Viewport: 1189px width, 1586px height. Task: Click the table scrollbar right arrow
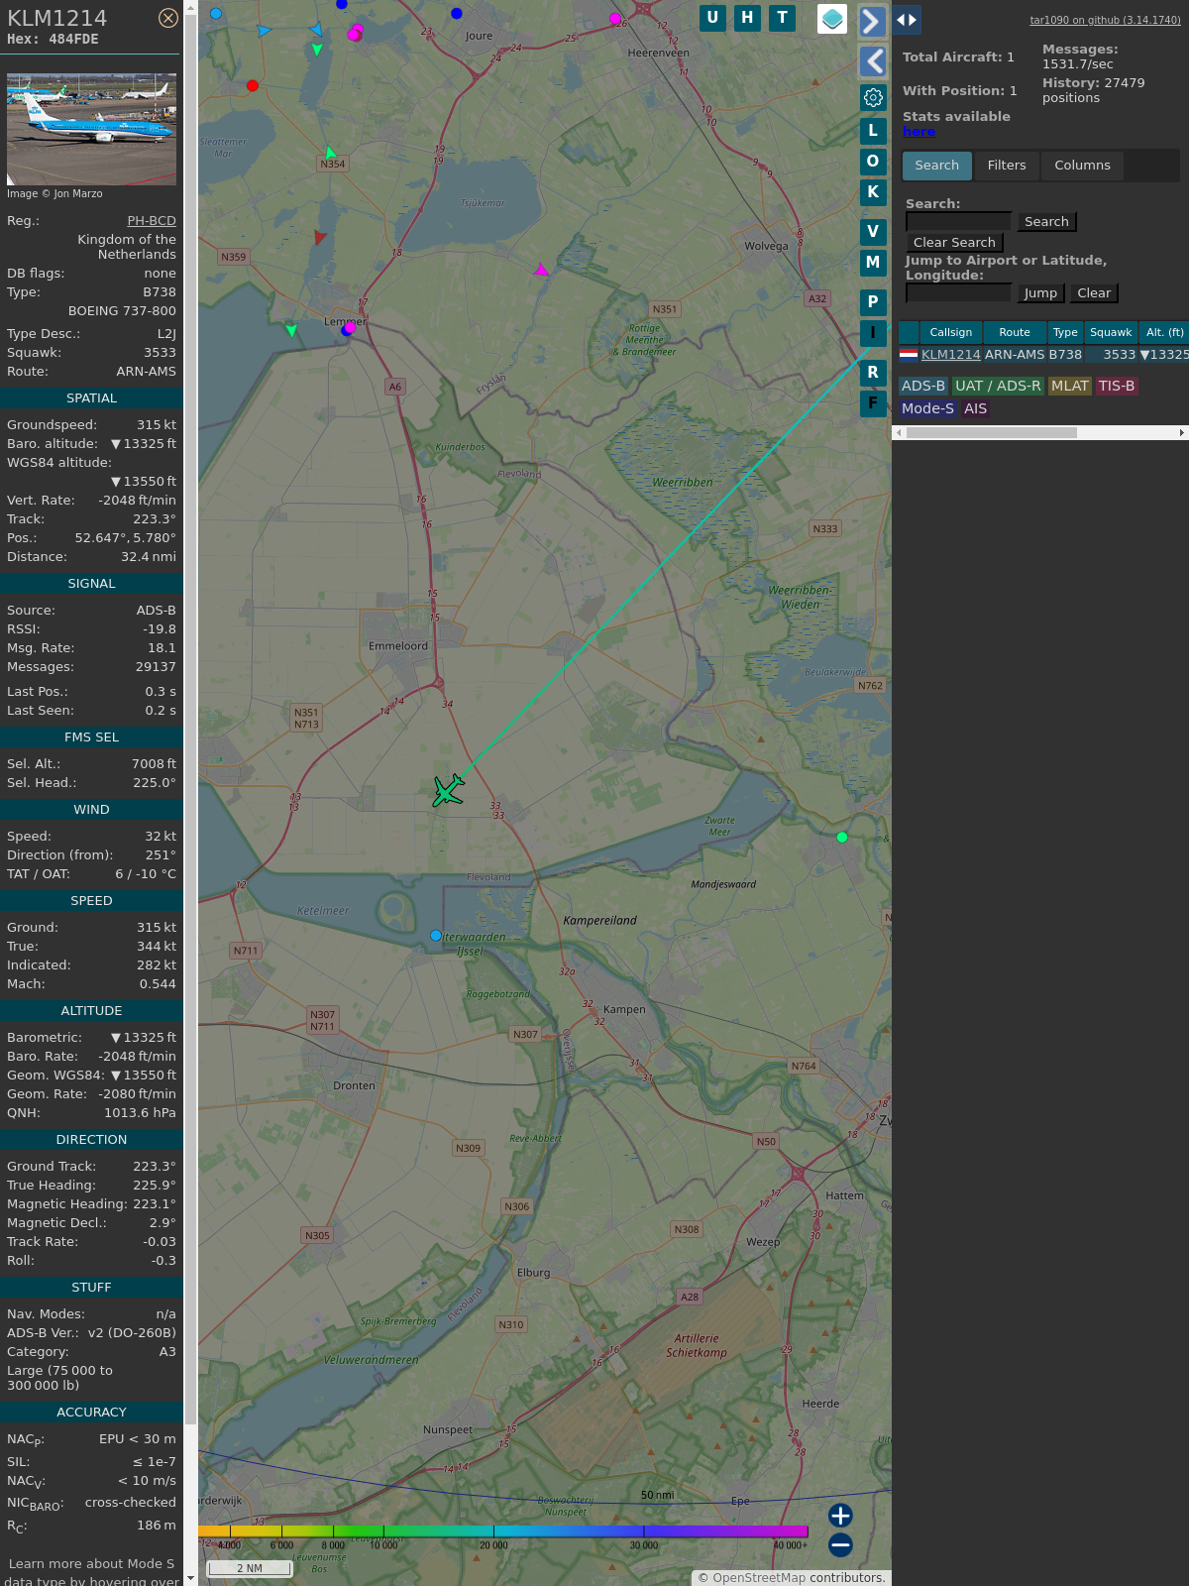click(x=1182, y=433)
